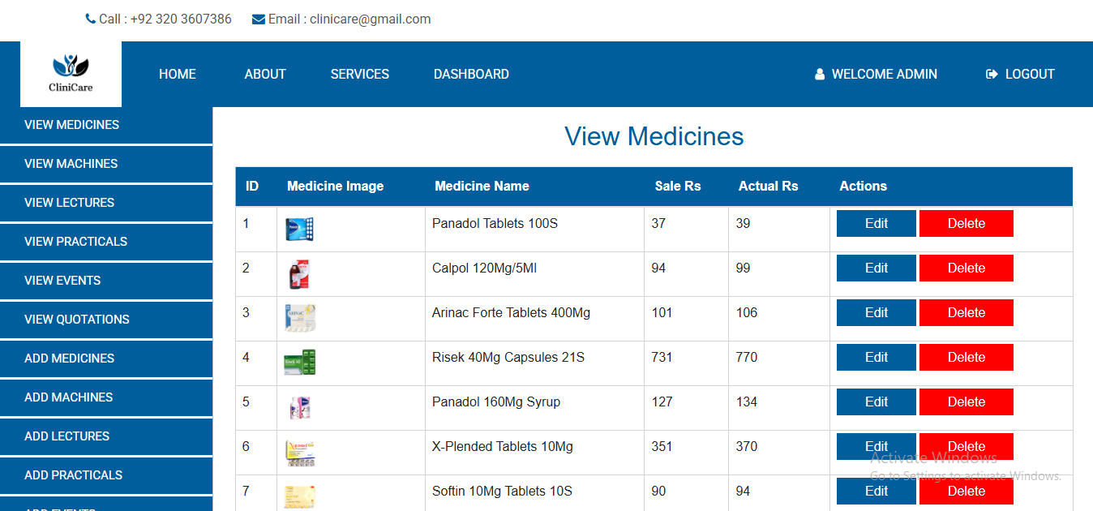The width and height of the screenshot is (1093, 511).
Task: Edit the Arinac Forte Tablets row
Action: pyautogui.click(x=877, y=313)
